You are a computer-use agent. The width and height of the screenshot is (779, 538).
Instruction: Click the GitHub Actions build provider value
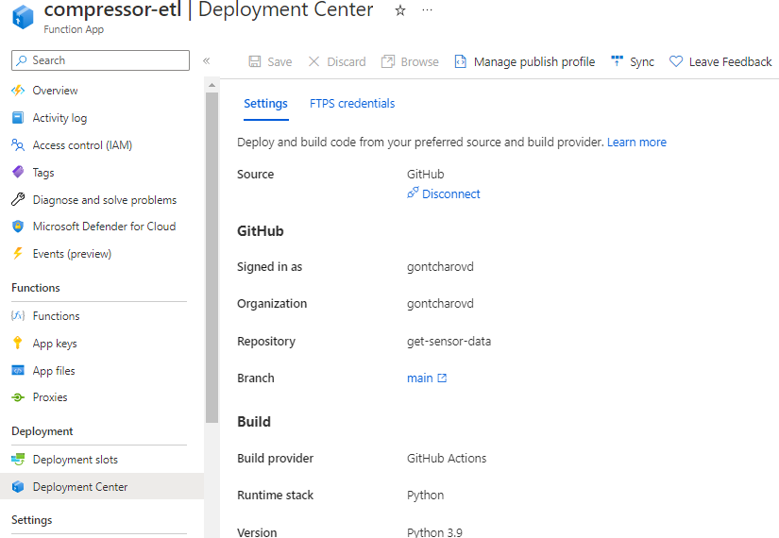point(447,458)
